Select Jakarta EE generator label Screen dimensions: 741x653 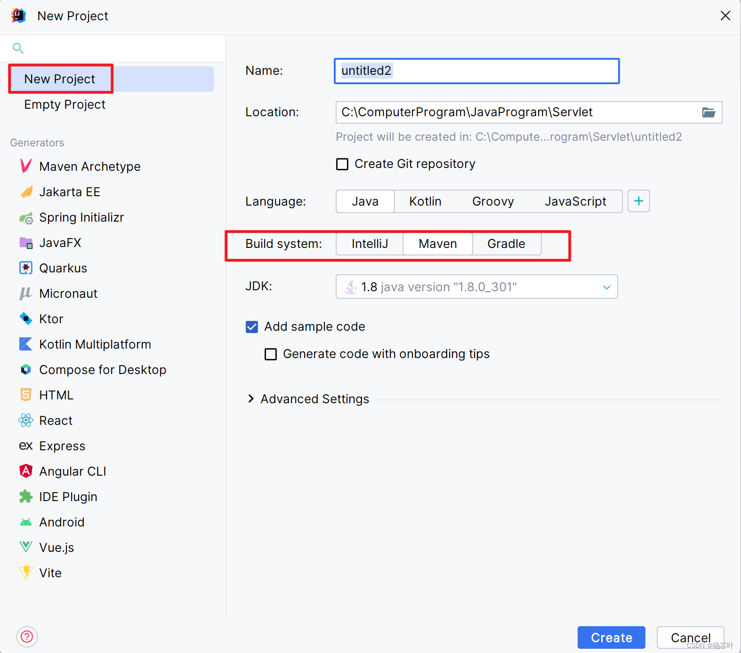pos(70,192)
